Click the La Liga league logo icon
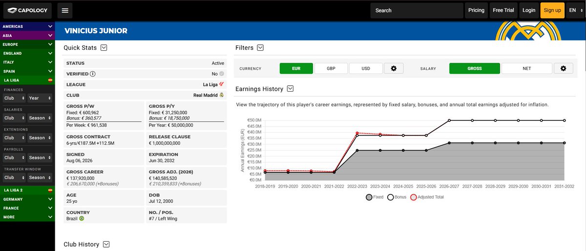 click(x=222, y=84)
